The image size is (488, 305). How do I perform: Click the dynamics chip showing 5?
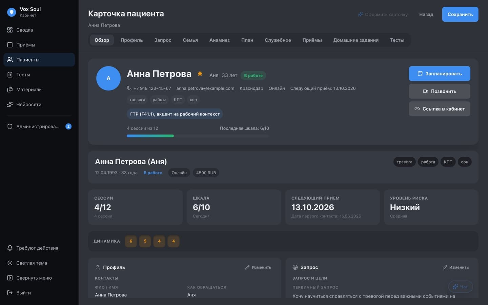(145, 241)
